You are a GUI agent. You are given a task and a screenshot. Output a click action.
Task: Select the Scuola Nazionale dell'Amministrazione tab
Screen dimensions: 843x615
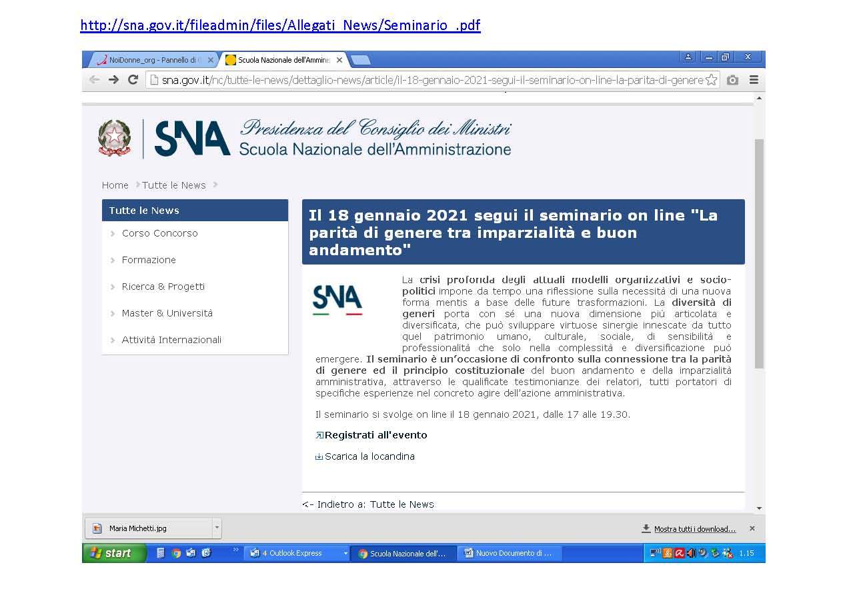point(283,60)
